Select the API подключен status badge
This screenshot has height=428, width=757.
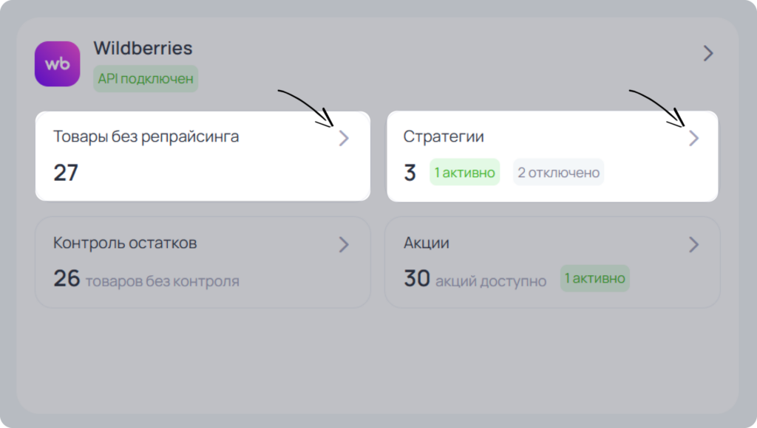point(146,78)
